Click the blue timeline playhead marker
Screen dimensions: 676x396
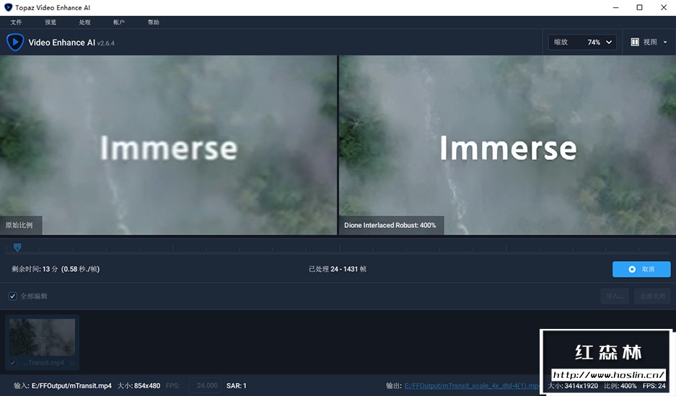(x=17, y=247)
